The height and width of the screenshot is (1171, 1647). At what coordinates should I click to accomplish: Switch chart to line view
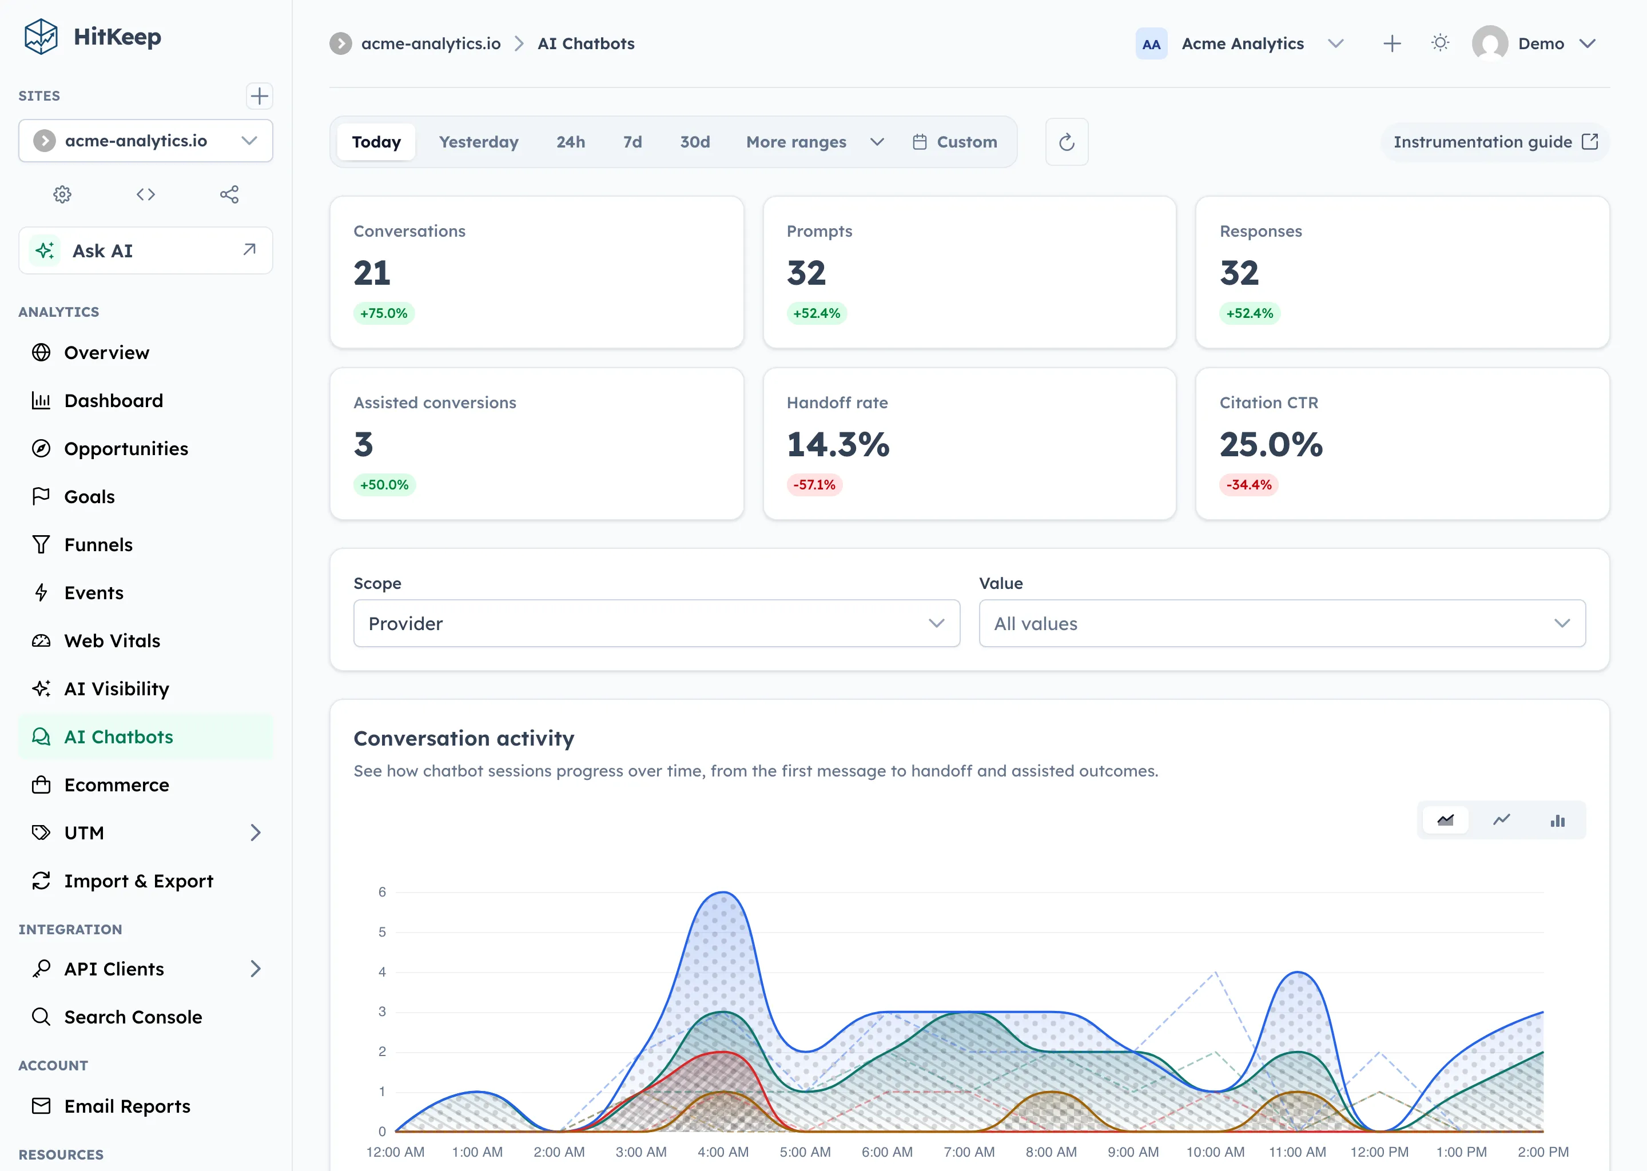coord(1501,820)
